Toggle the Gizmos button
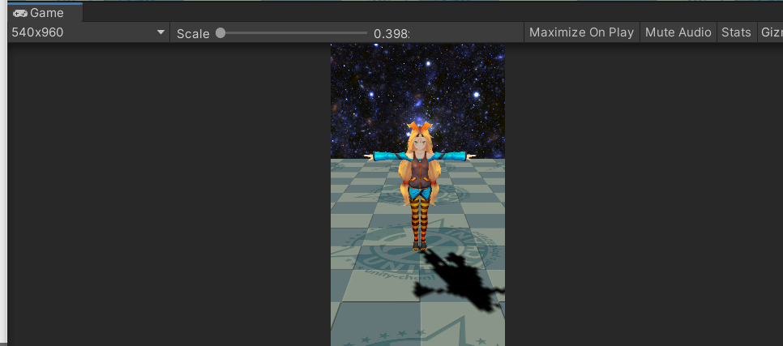Image resolution: width=783 pixels, height=346 pixels. coord(771,32)
